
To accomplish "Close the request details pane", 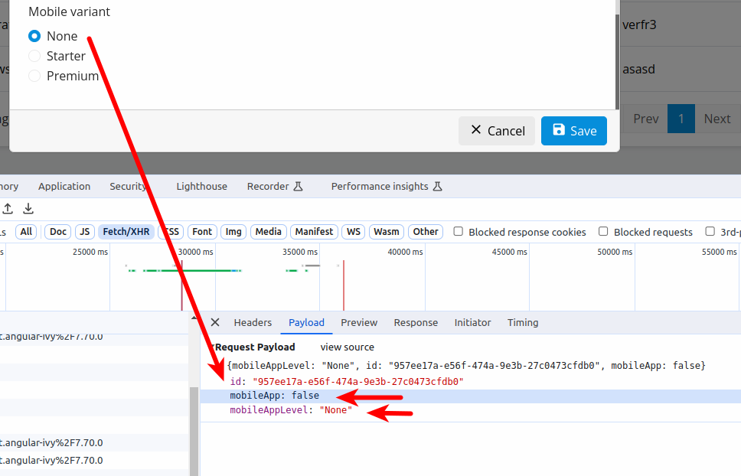I will 215,322.
